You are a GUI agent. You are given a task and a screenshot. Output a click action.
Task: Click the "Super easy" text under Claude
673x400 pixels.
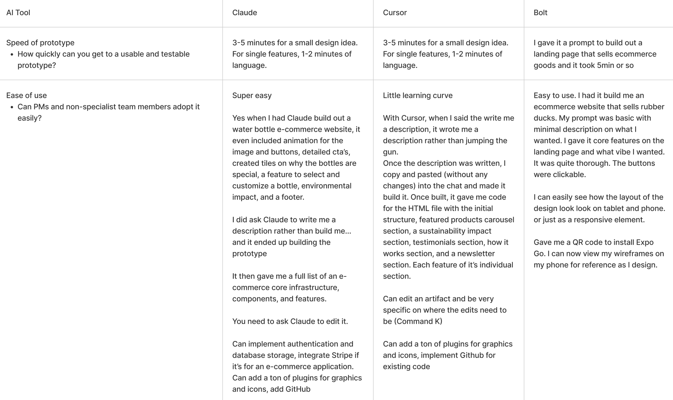point(252,96)
